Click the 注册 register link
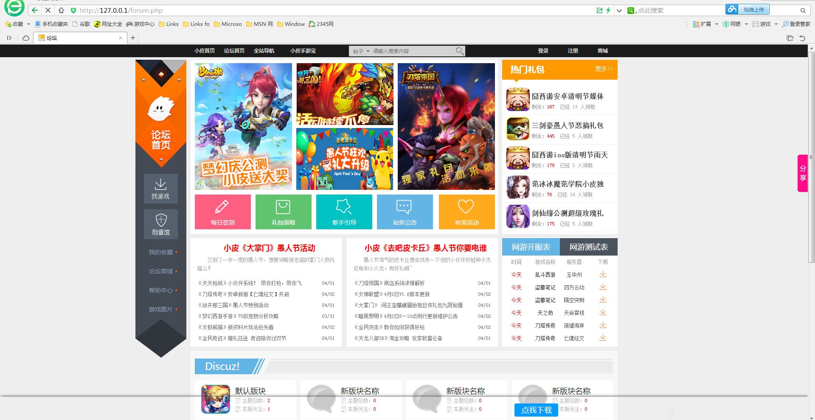815x420 pixels. coord(573,51)
